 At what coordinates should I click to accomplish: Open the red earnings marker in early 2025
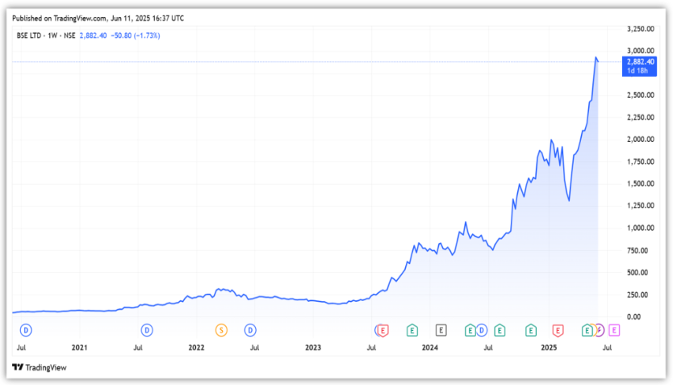pos(557,329)
